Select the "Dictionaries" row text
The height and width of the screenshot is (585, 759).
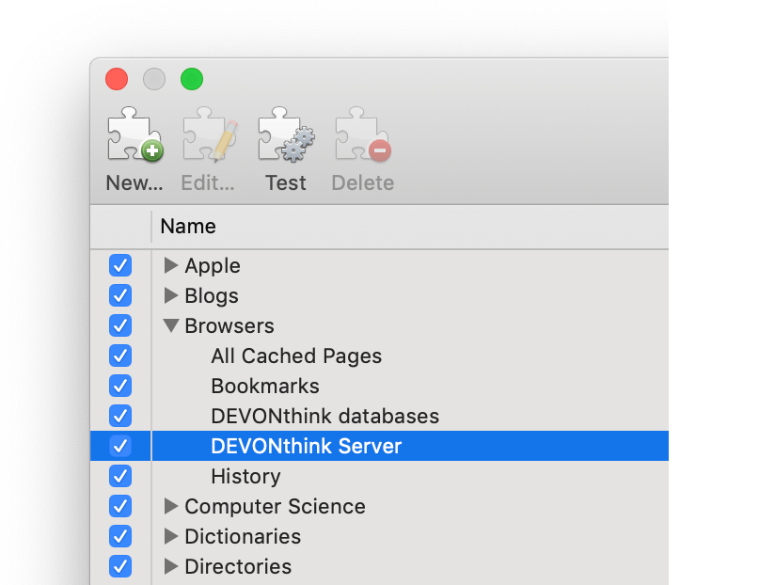click(x=243, y=537)
